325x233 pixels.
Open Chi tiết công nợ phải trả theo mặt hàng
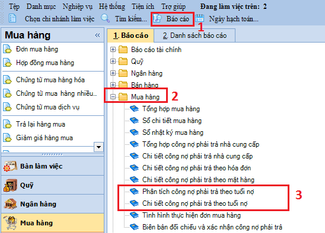click(x=198, y=180)
